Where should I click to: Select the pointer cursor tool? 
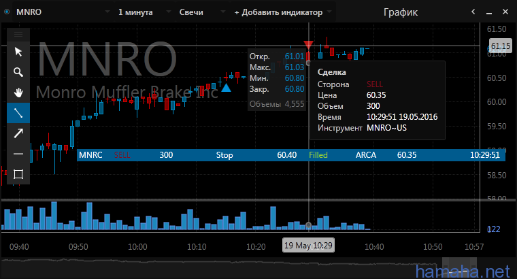(18, 52)
